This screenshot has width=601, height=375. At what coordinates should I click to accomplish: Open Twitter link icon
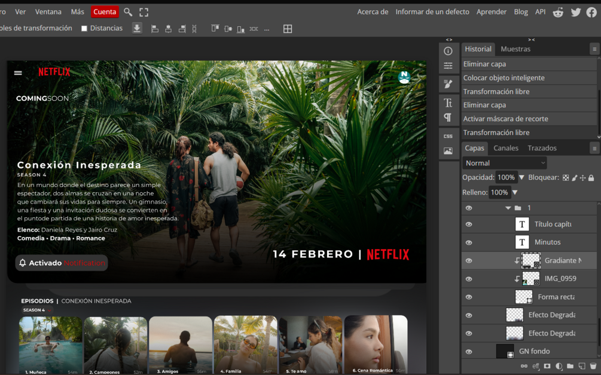[x=576, y=13]
